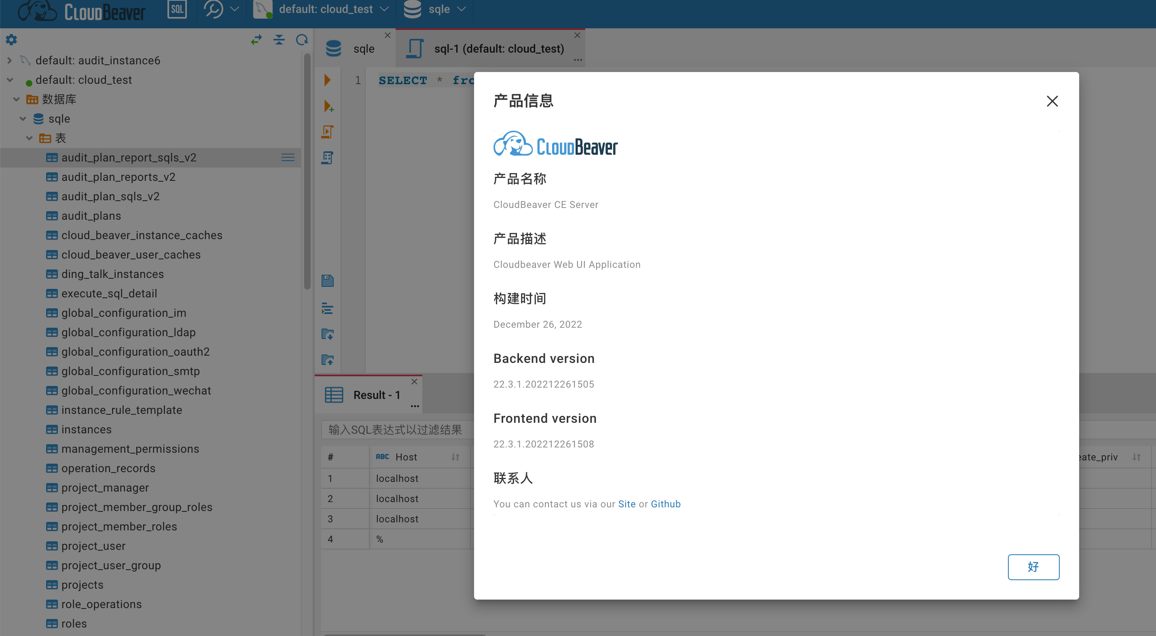
Task: Toggle sorting on the Host column
Action: [x=455, y=456]
